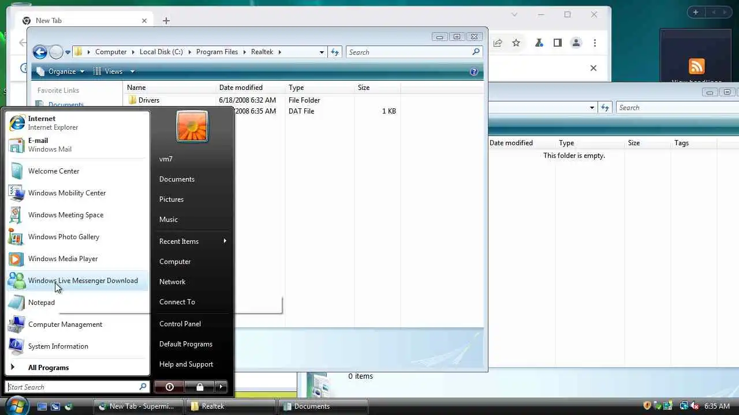The width and height of the screenshot is (739, 415).
Task: Select Windows Live Messenger Download
Action: click(77, 281)
